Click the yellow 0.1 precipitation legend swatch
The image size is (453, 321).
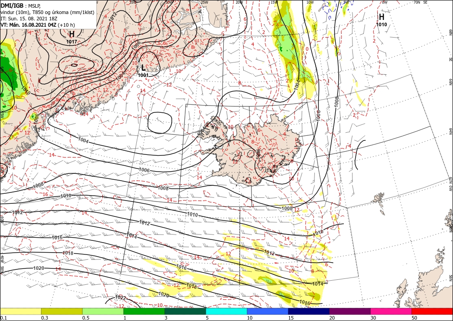pyautogui.click(x=20, y=311)
